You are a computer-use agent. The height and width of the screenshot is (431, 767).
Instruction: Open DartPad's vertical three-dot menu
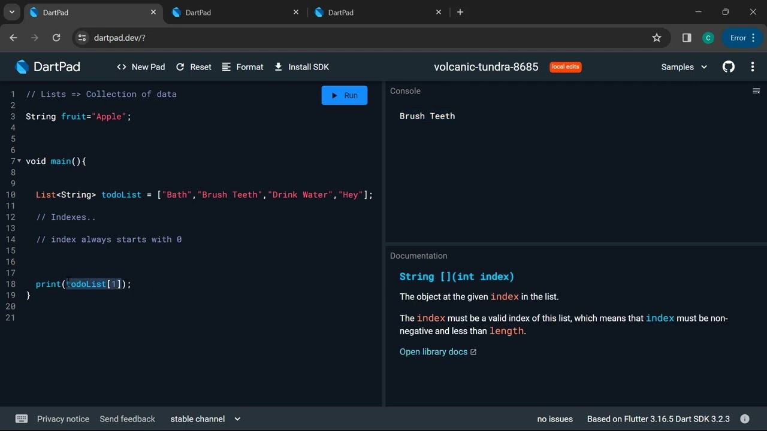click(x=753, y=67)
